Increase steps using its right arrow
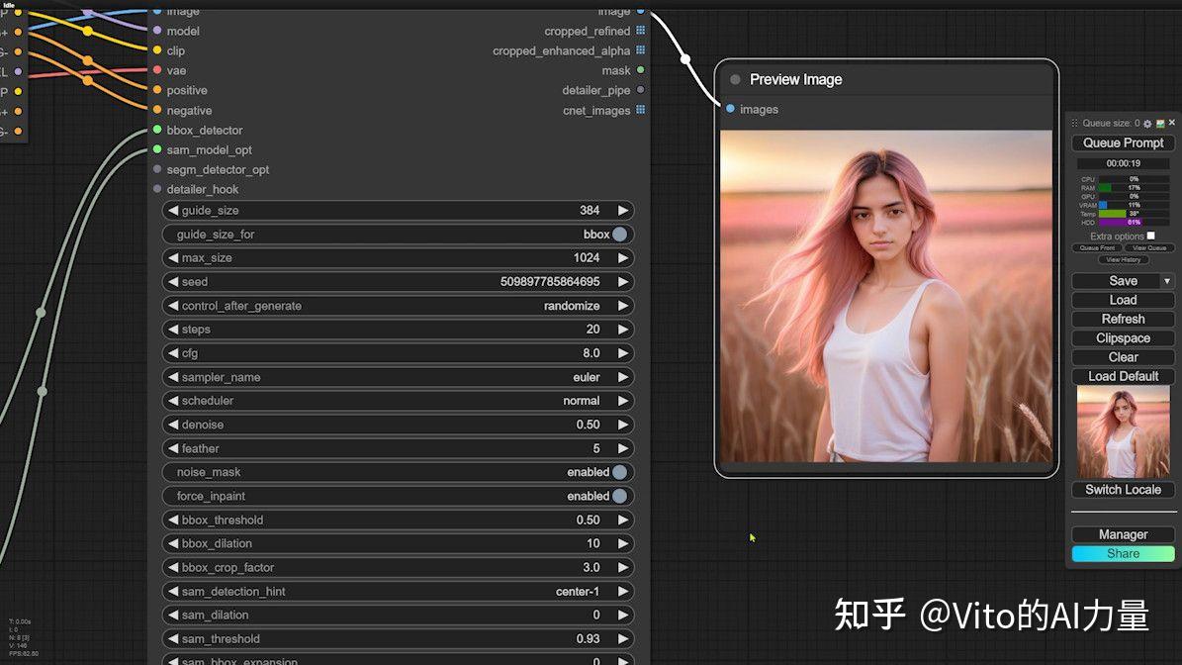1182x665 pixels. pyautogui.click(x=621, y=329)
